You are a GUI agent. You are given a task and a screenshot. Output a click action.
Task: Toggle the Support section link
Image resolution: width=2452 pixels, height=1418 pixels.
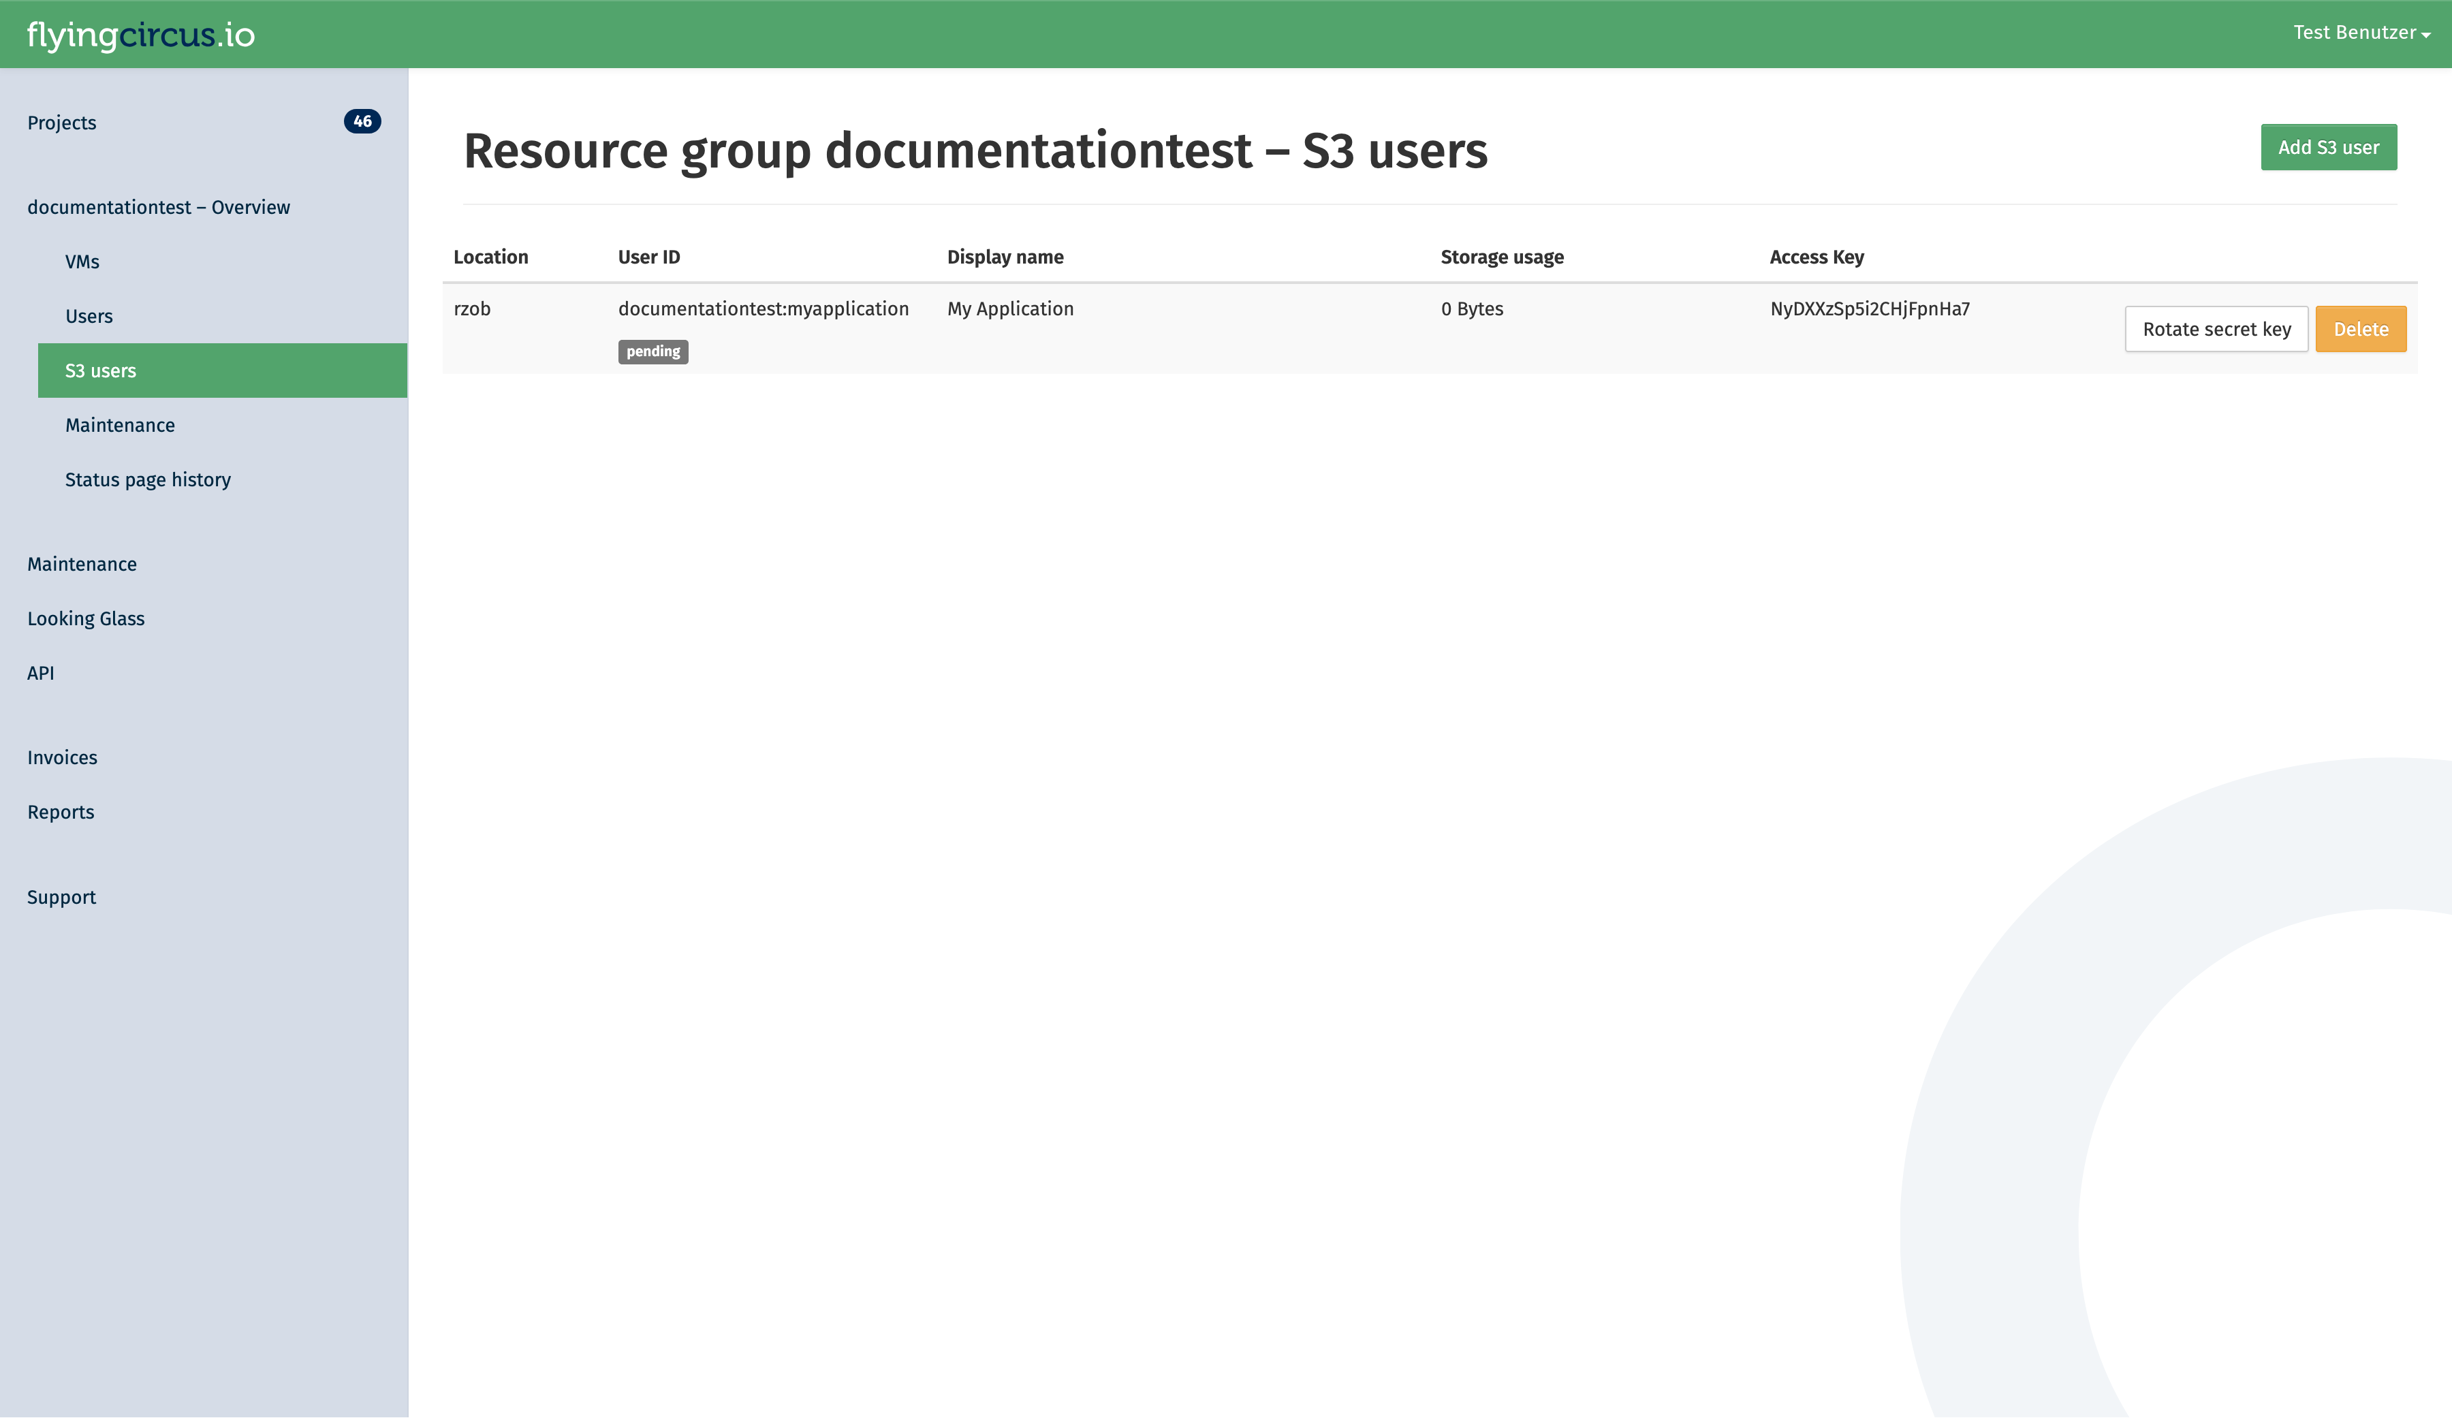(x=61, y=896)
